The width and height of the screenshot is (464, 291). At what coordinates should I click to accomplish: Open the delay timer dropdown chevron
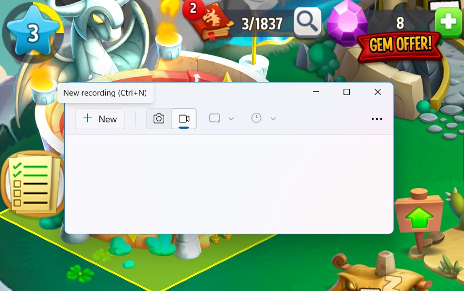click(x=273, y=119)
